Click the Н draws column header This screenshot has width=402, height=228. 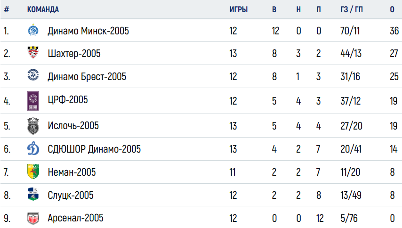[298, 9]
